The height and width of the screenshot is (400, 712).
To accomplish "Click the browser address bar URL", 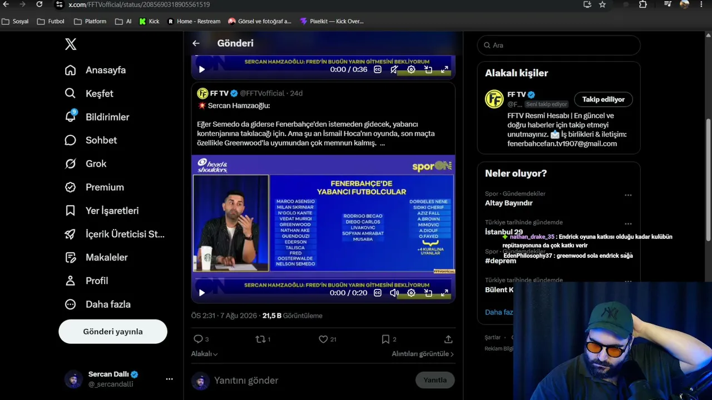I will pyautogui.click(x=139, y=4).
